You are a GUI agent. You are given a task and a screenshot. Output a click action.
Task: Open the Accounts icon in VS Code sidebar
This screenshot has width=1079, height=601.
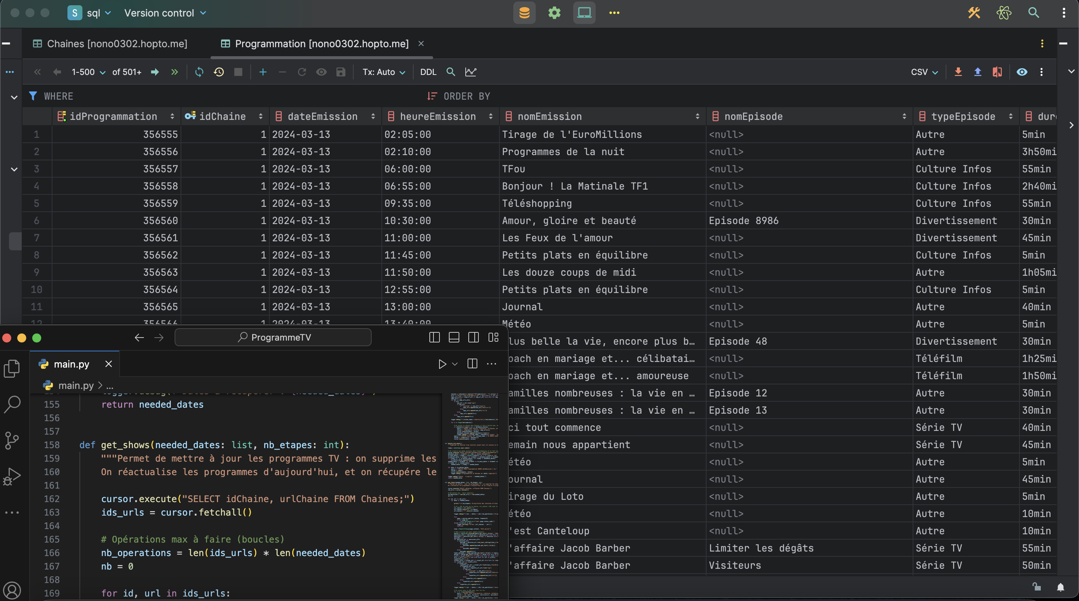click(x=12, y=590)
